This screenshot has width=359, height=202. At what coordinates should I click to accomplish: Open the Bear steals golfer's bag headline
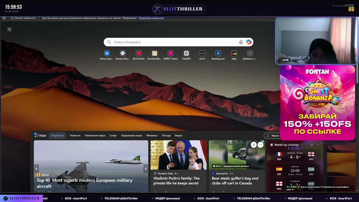click(x=235, y=181)
